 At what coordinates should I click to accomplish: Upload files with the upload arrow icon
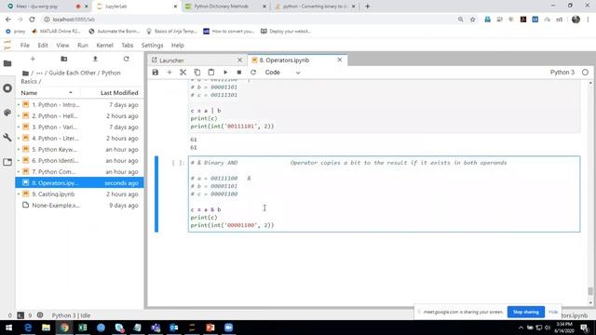95,59
